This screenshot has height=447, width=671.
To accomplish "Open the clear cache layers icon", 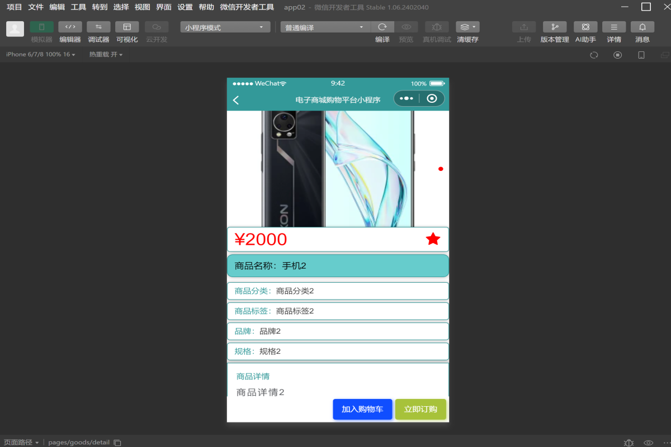I will [x=467, y=27].
